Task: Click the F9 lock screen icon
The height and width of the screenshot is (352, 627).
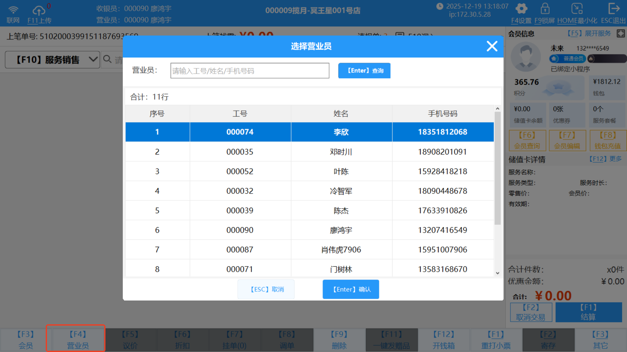Action: coord(545,8)
